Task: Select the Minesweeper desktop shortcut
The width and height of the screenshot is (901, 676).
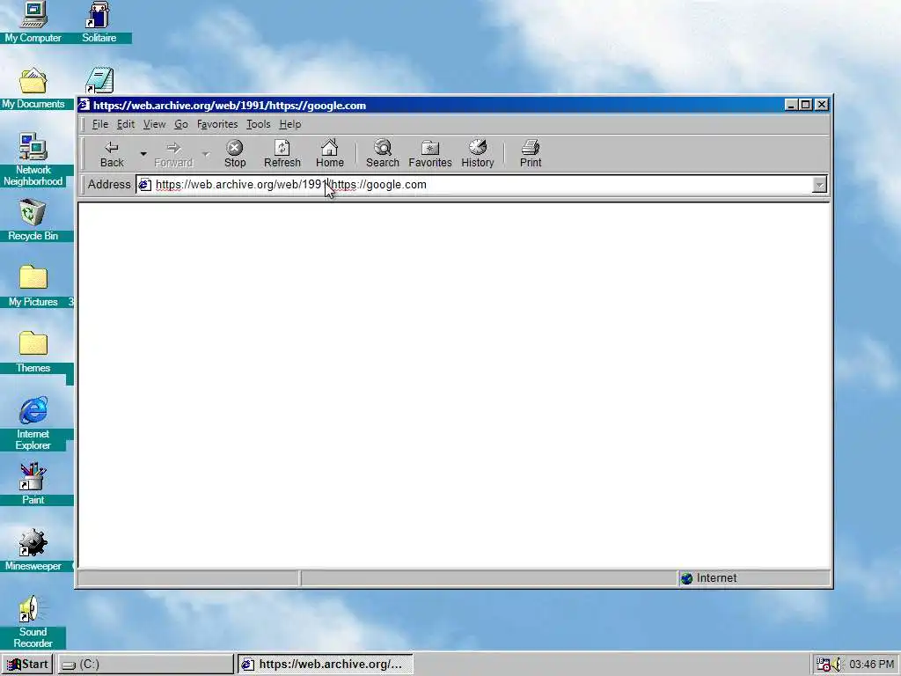Action: (x=33, y=550)
